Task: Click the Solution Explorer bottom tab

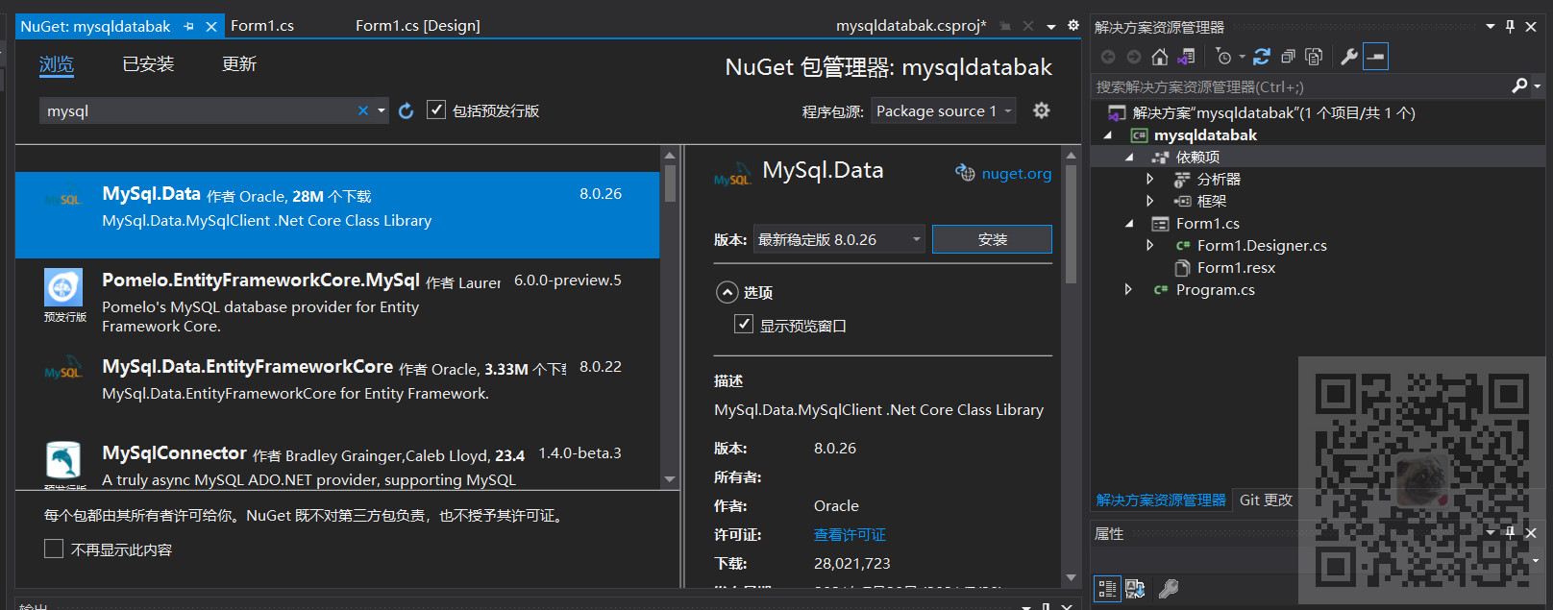Action: tap(1161, 500)
